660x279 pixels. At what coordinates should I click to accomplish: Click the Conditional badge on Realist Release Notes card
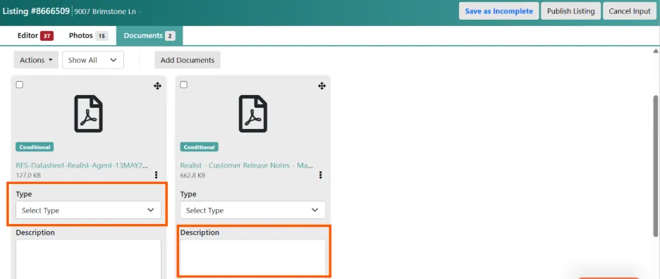point(199,147)
